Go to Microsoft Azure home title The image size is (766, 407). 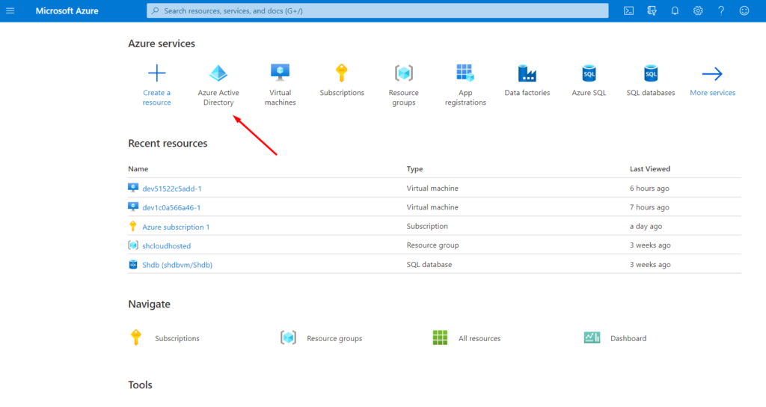[x=67, y=10]
